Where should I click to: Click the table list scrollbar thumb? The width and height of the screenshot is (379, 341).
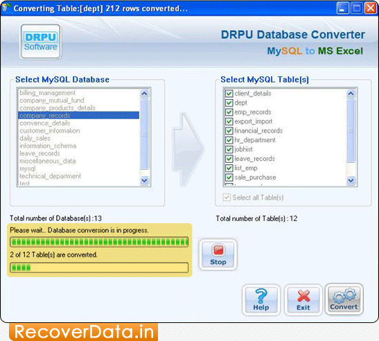click(351, 130)
